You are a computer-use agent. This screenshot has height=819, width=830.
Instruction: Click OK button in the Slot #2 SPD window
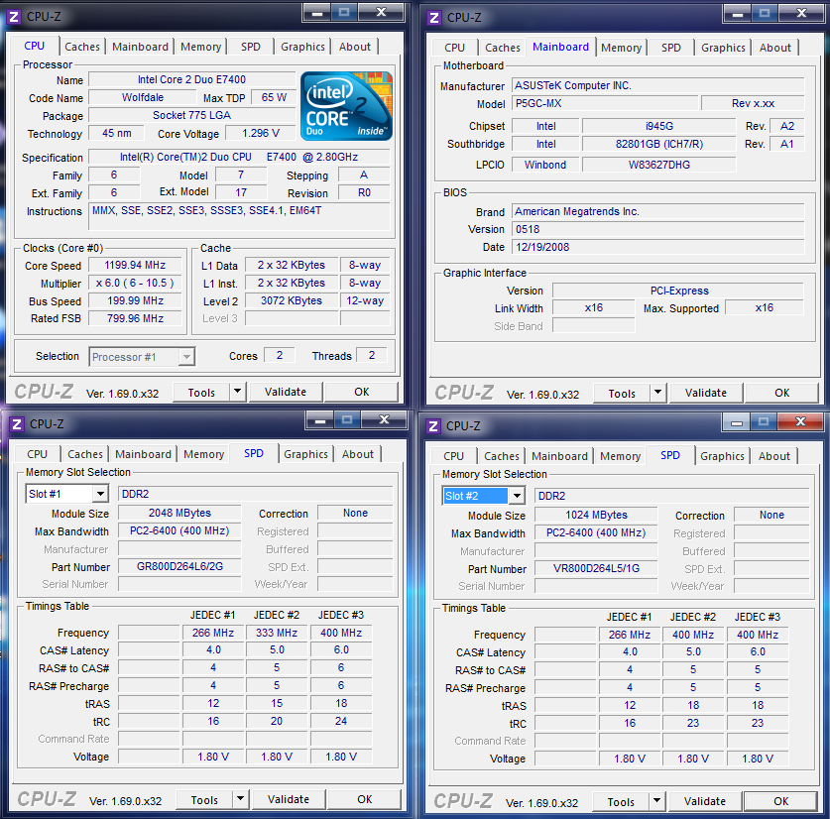tap(780, 801)
